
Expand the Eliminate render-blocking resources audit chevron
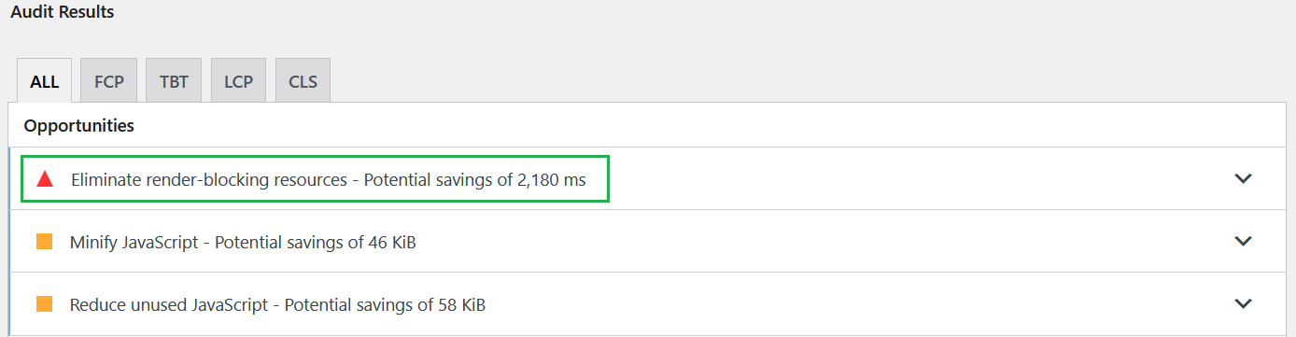[1243, 179]
